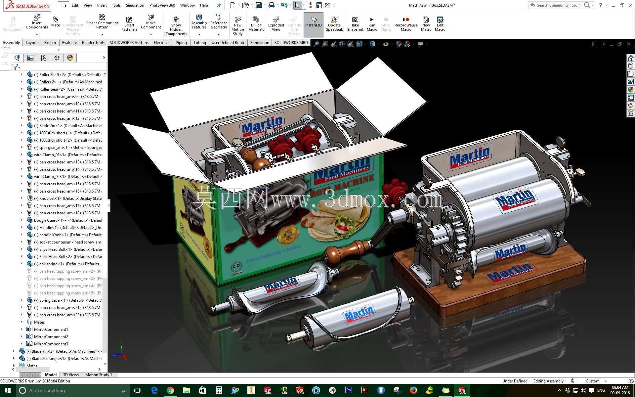Click the feature tree horizontal scrollbar

(32, 369)
